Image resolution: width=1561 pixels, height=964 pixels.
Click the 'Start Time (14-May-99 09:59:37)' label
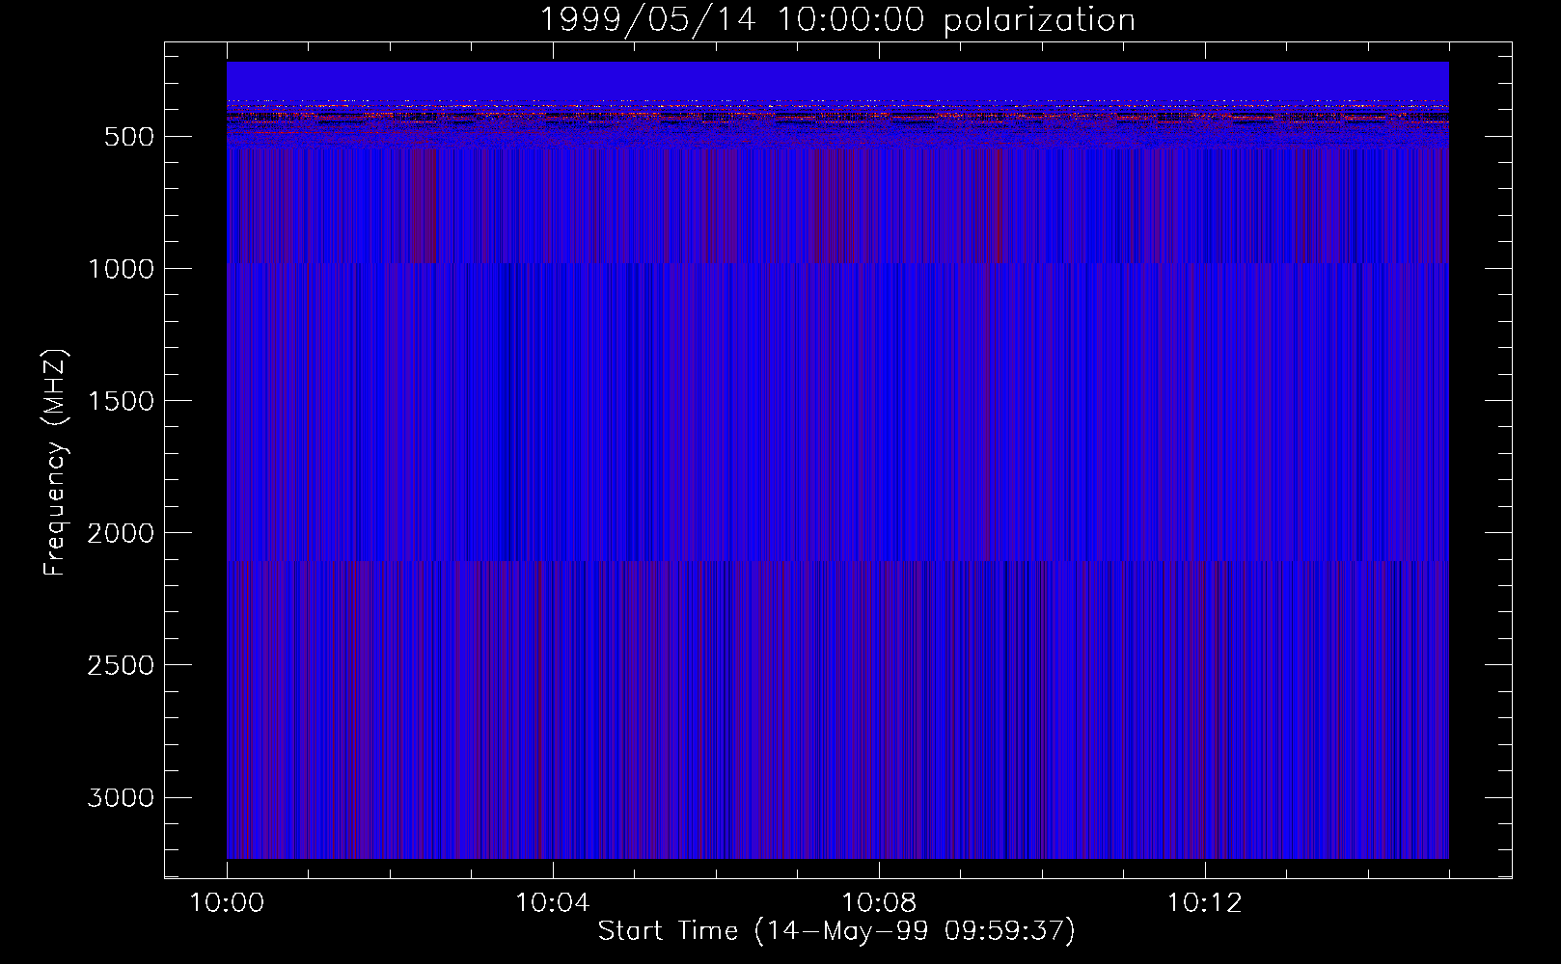pyautogui.click(x=836, y=931)
